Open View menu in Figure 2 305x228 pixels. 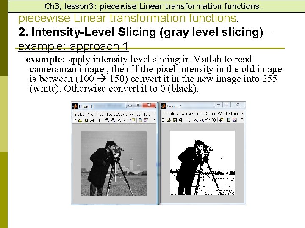[180, 114]
